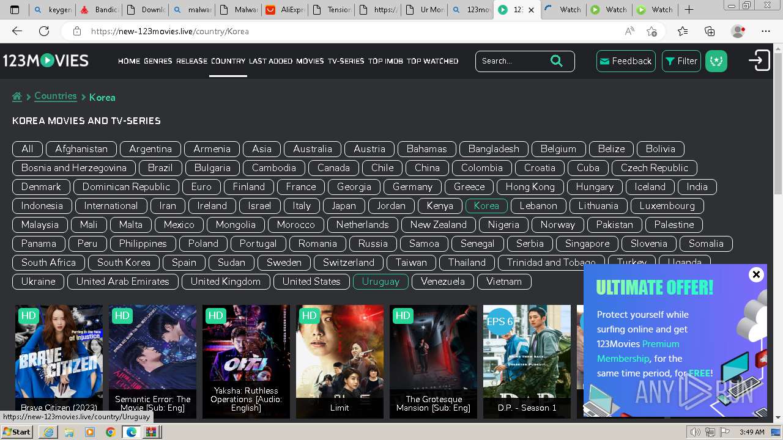This screenshot has height=440, width=783.
Task: Reload the page with refresh icon
Action: [x=44, y=31]
